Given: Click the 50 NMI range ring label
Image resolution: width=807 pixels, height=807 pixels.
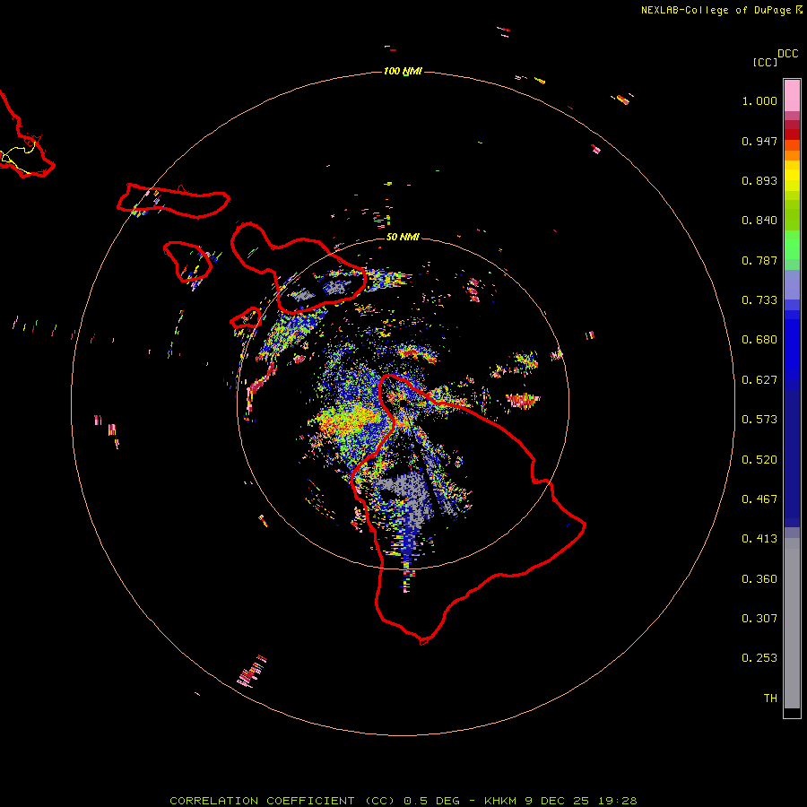Looking at the screenshot, I should tap(403, 237).
